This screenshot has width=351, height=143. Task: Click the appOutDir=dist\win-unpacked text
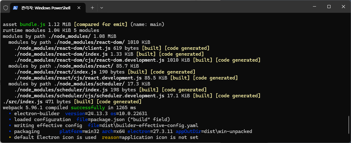pos(214,131)
